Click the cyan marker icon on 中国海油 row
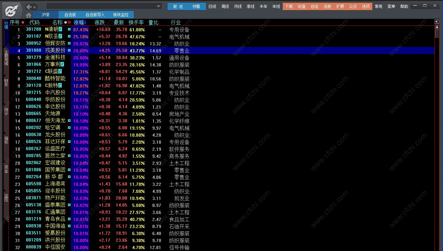 [69, 226]
